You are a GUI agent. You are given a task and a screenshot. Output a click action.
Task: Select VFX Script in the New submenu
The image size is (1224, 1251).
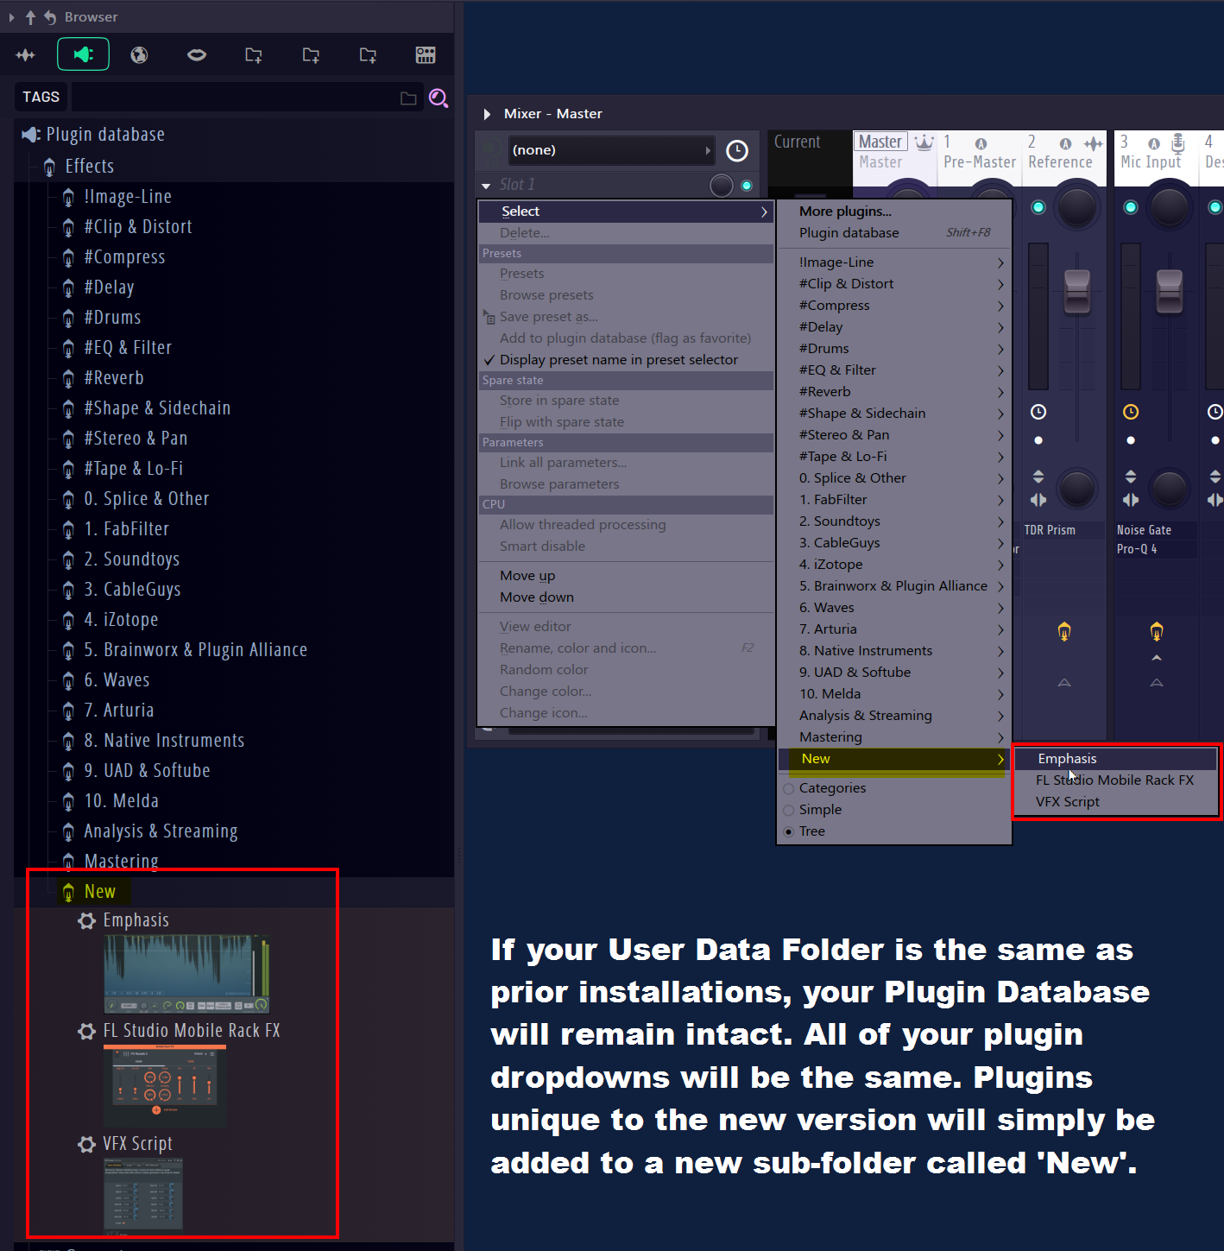click(1115, 802)
